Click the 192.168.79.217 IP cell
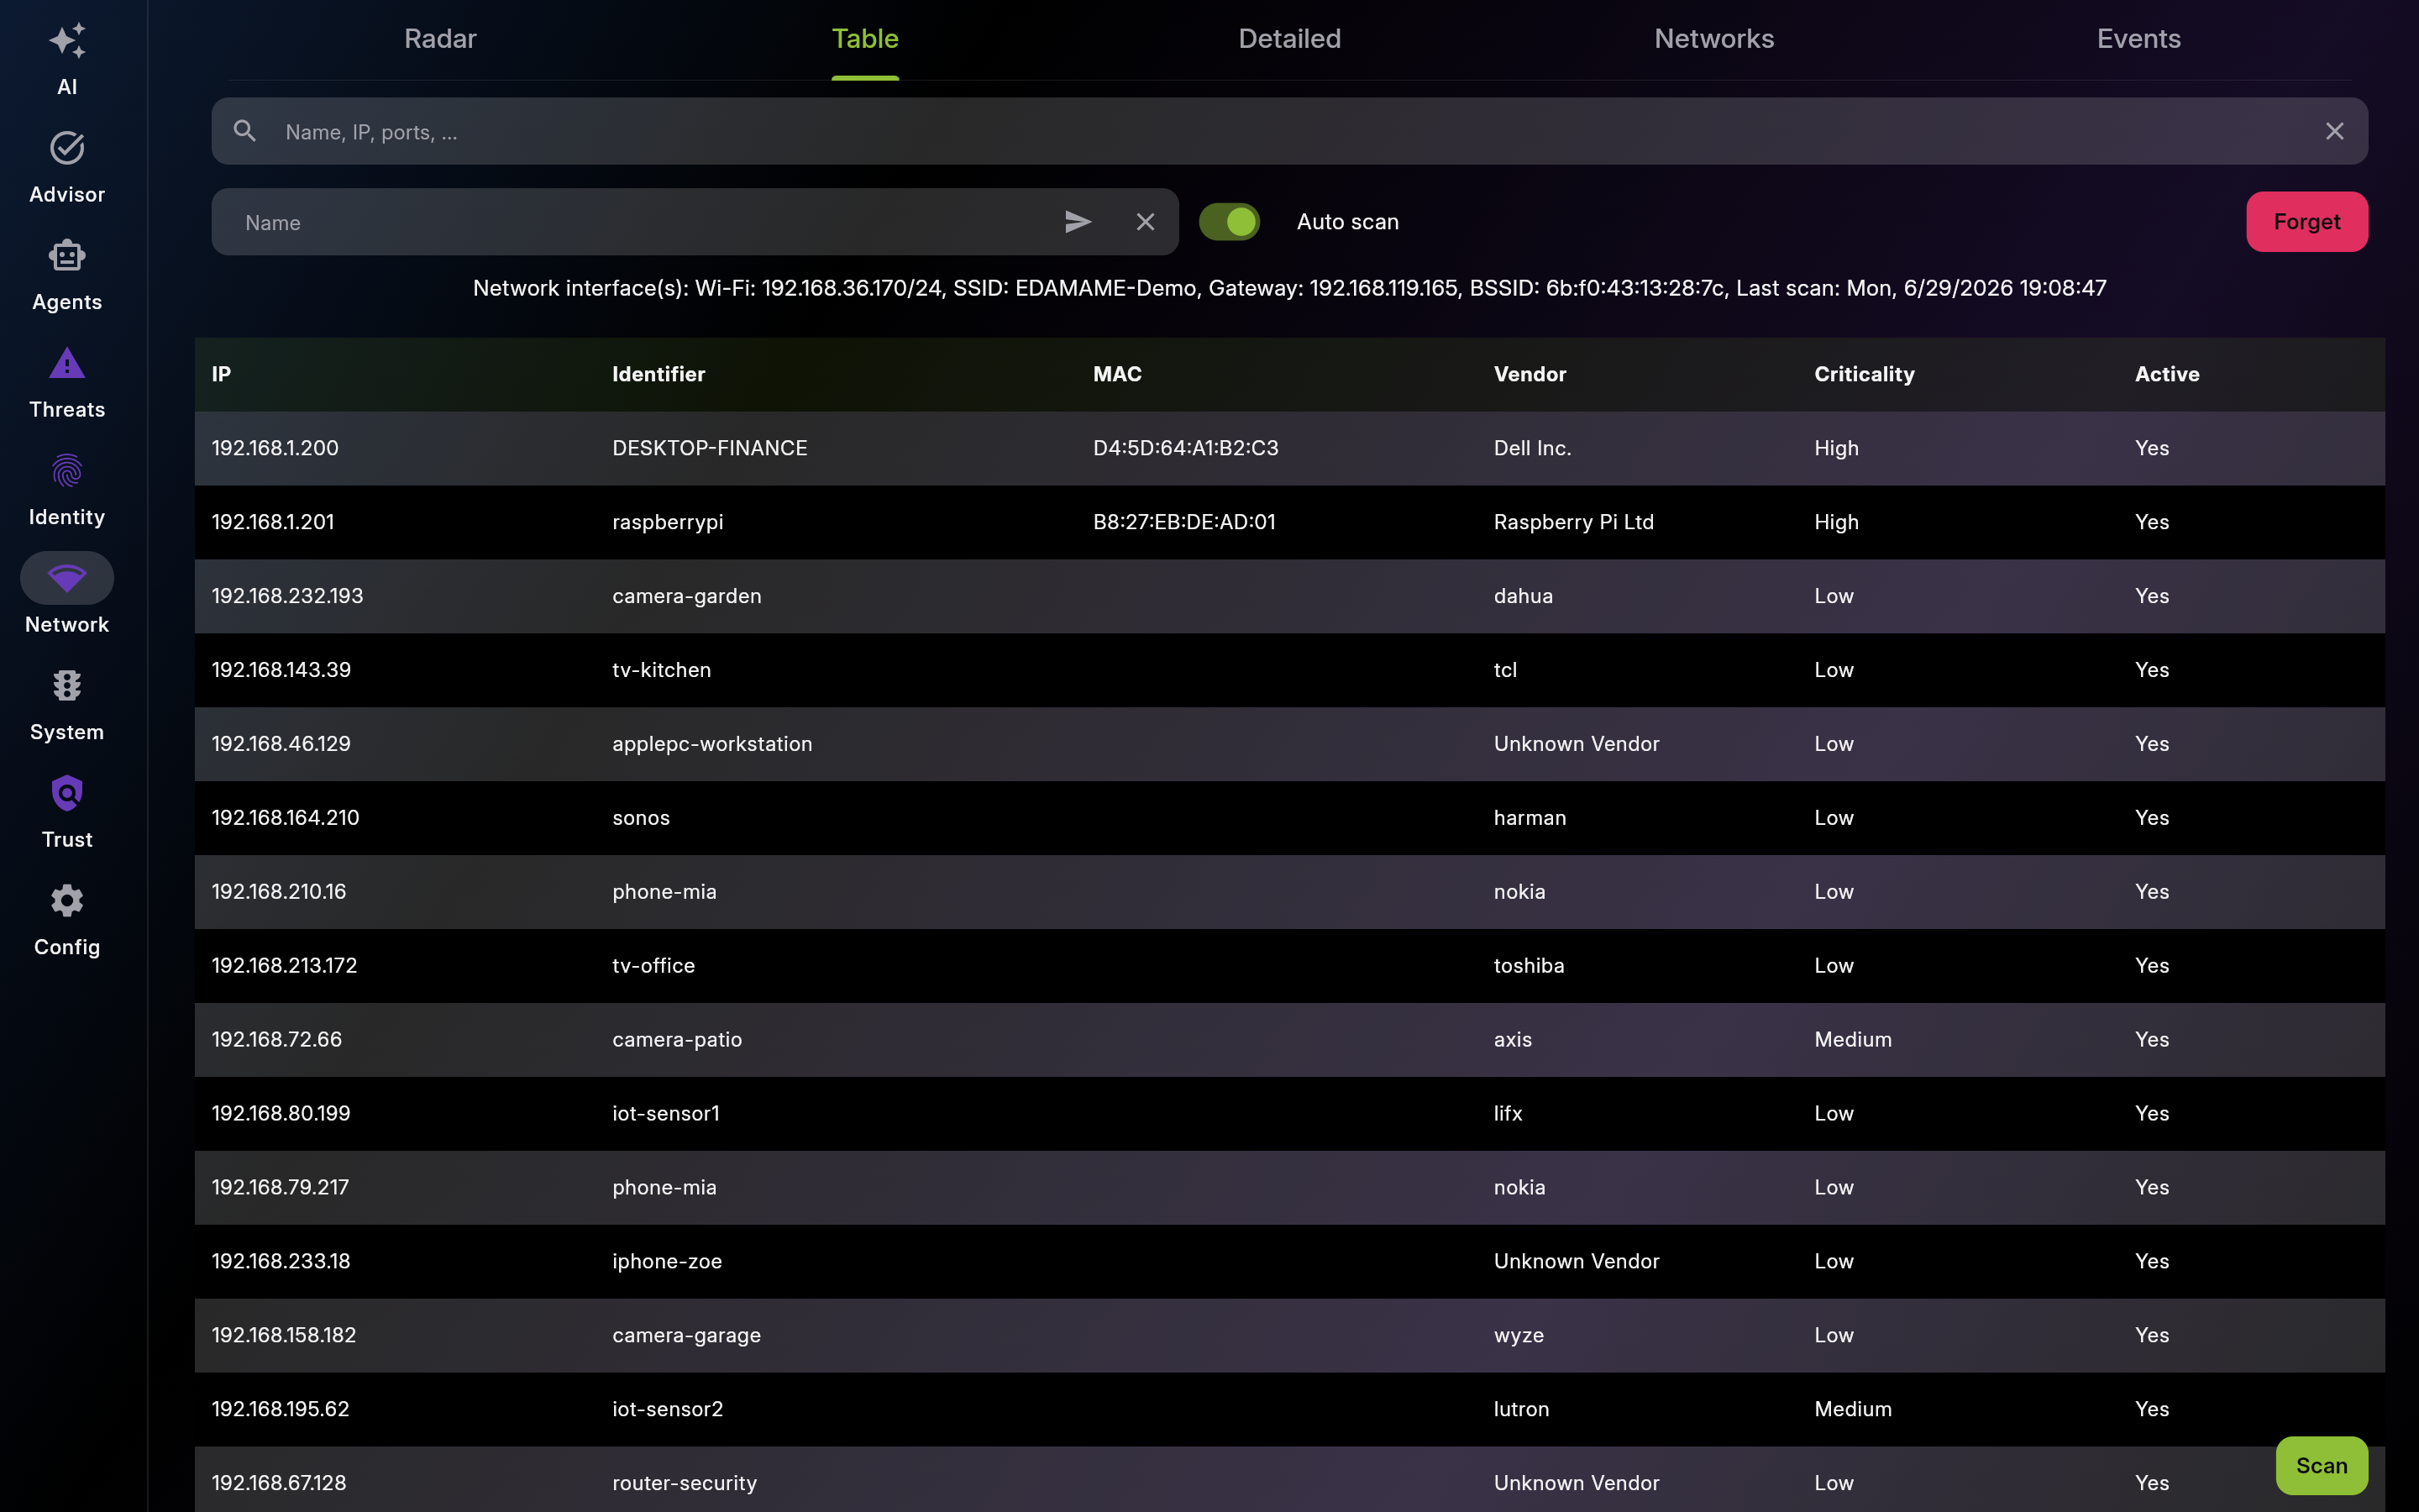 (x=280, y=1188)
